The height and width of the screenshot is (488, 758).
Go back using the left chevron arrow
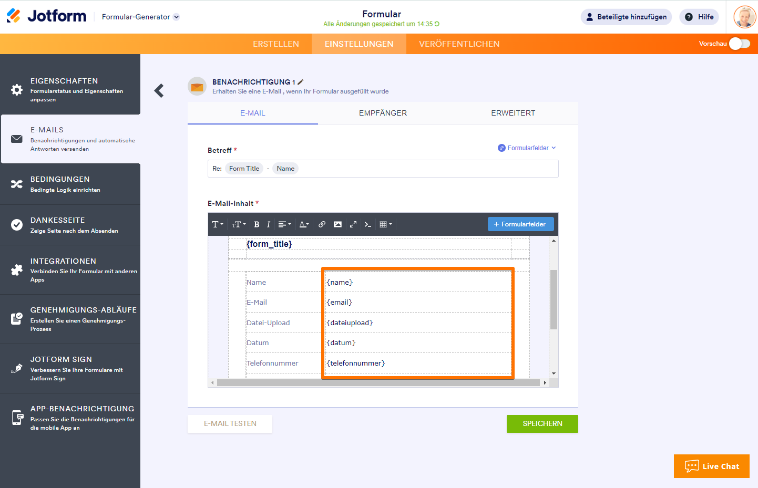click(159, 91)
